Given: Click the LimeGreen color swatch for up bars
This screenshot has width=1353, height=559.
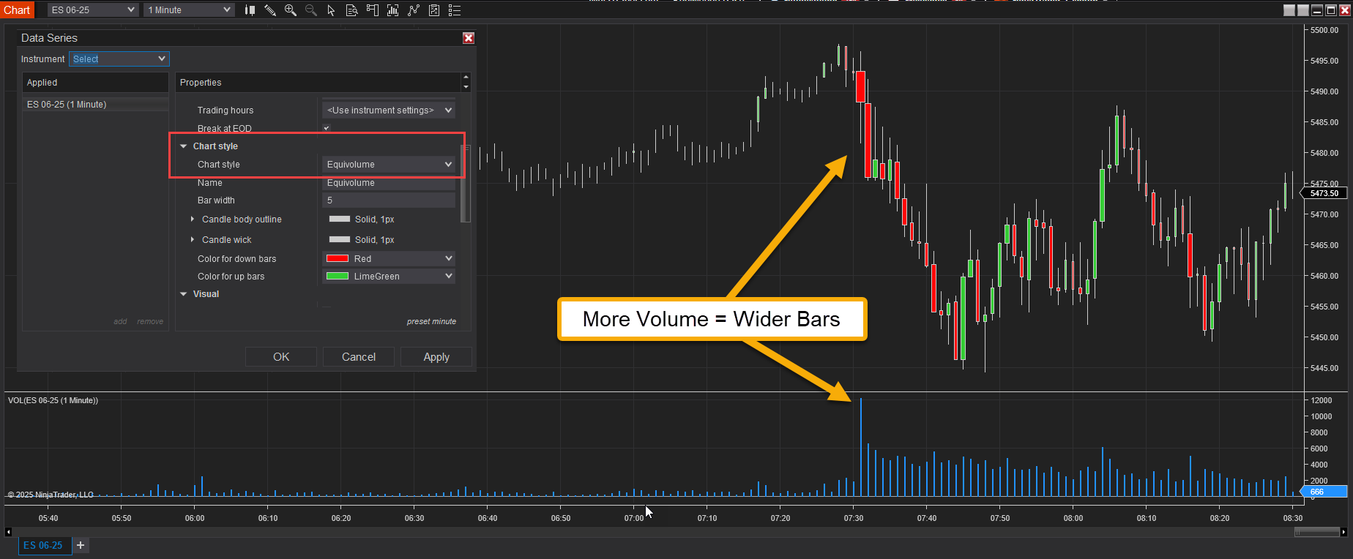Looking at the screenshot, I should (x=338, y=276).
